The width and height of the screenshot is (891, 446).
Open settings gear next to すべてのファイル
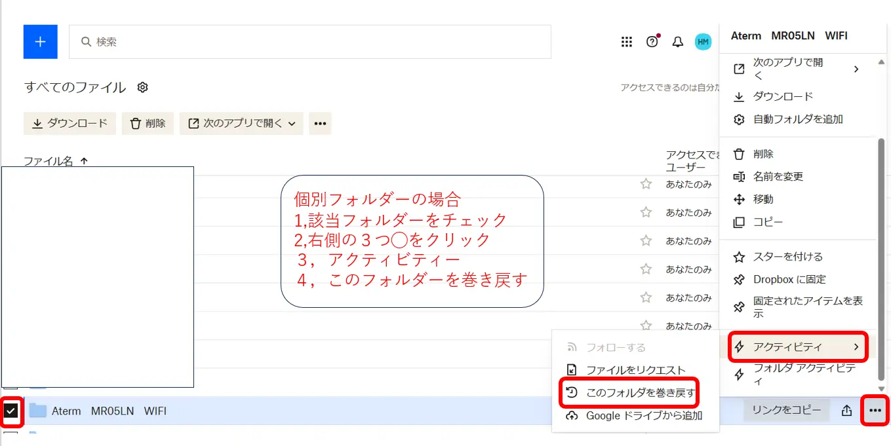tap(143, 87)
